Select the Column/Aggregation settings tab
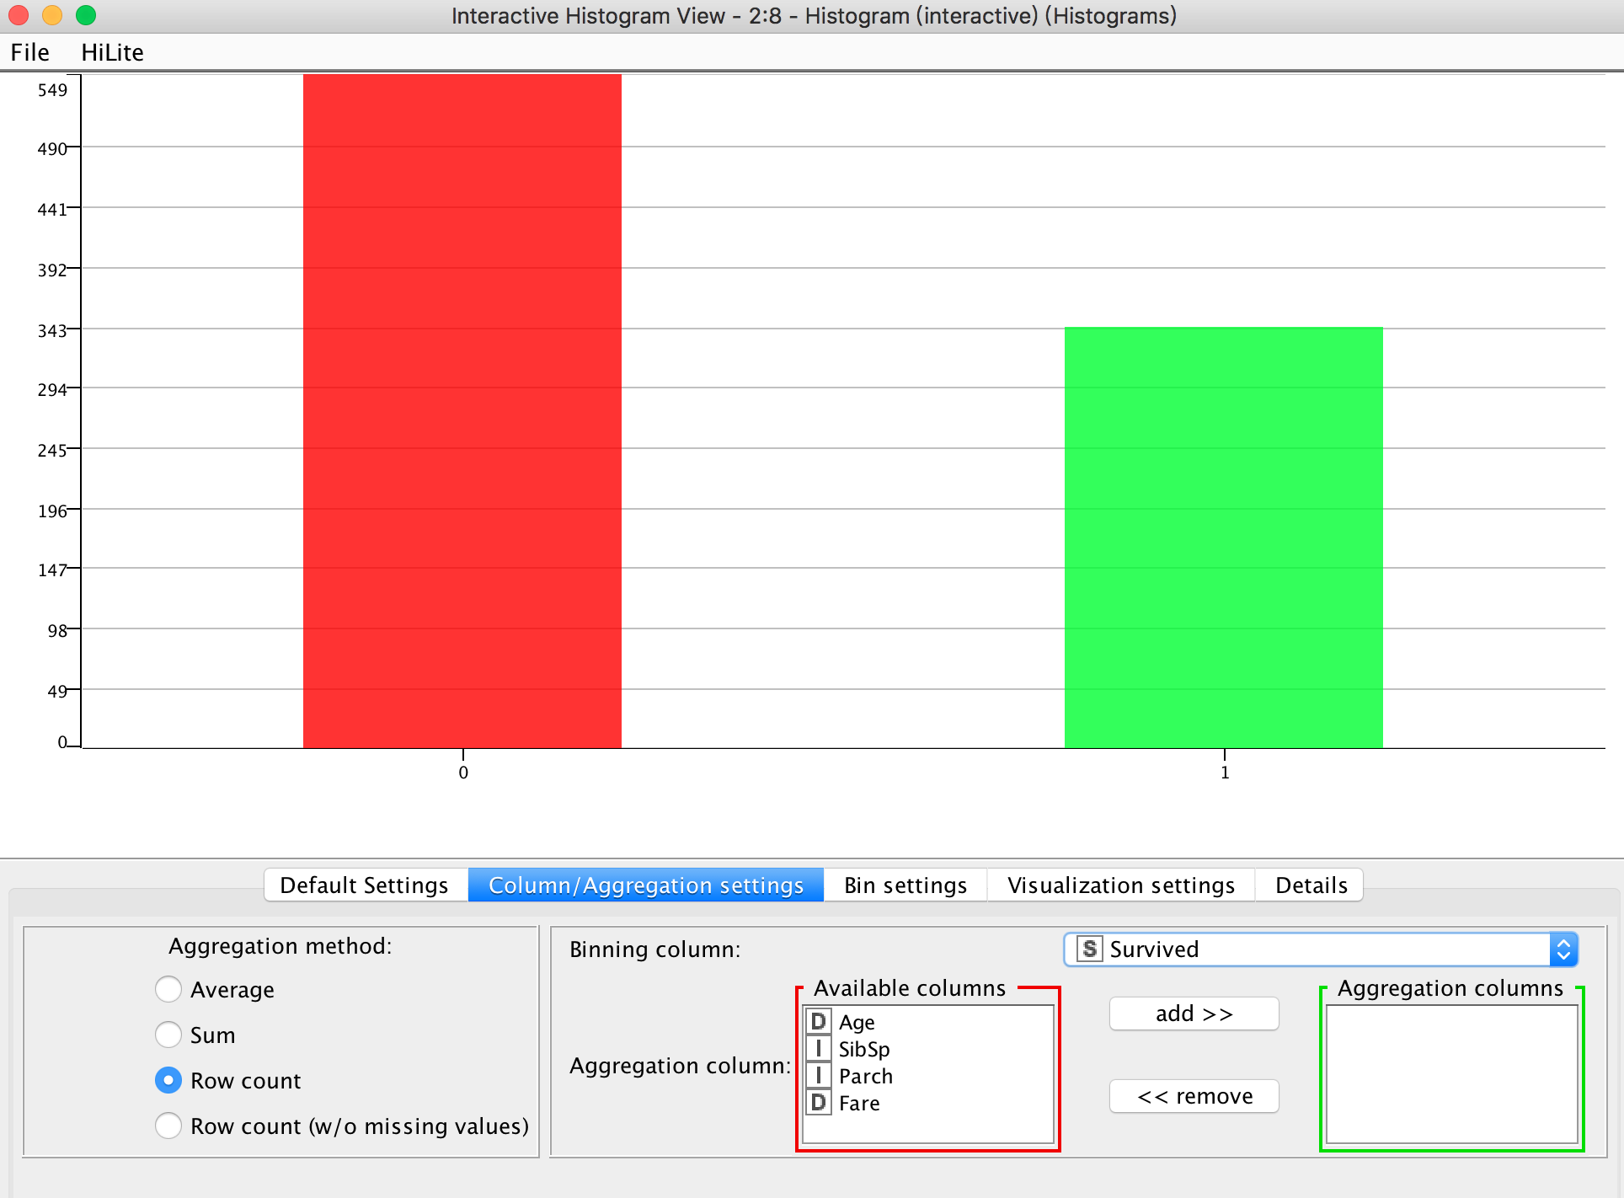 pyautogui.click(x=646, y=885)
